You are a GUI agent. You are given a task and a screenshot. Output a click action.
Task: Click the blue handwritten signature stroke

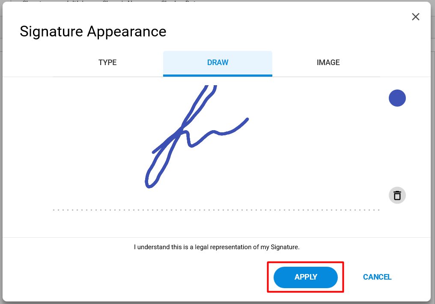click(182, 129)
